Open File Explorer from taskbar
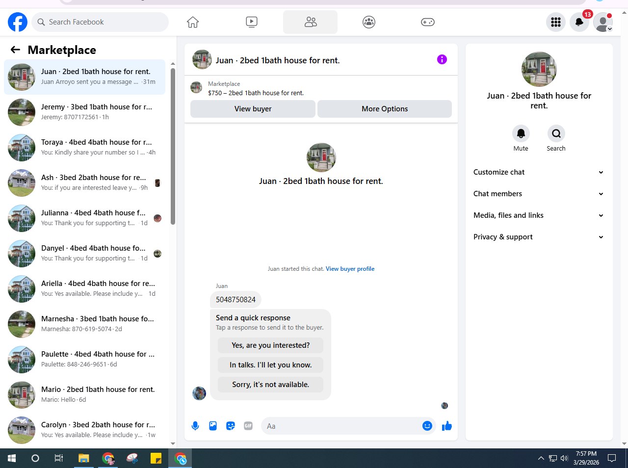 click(84, 458)
